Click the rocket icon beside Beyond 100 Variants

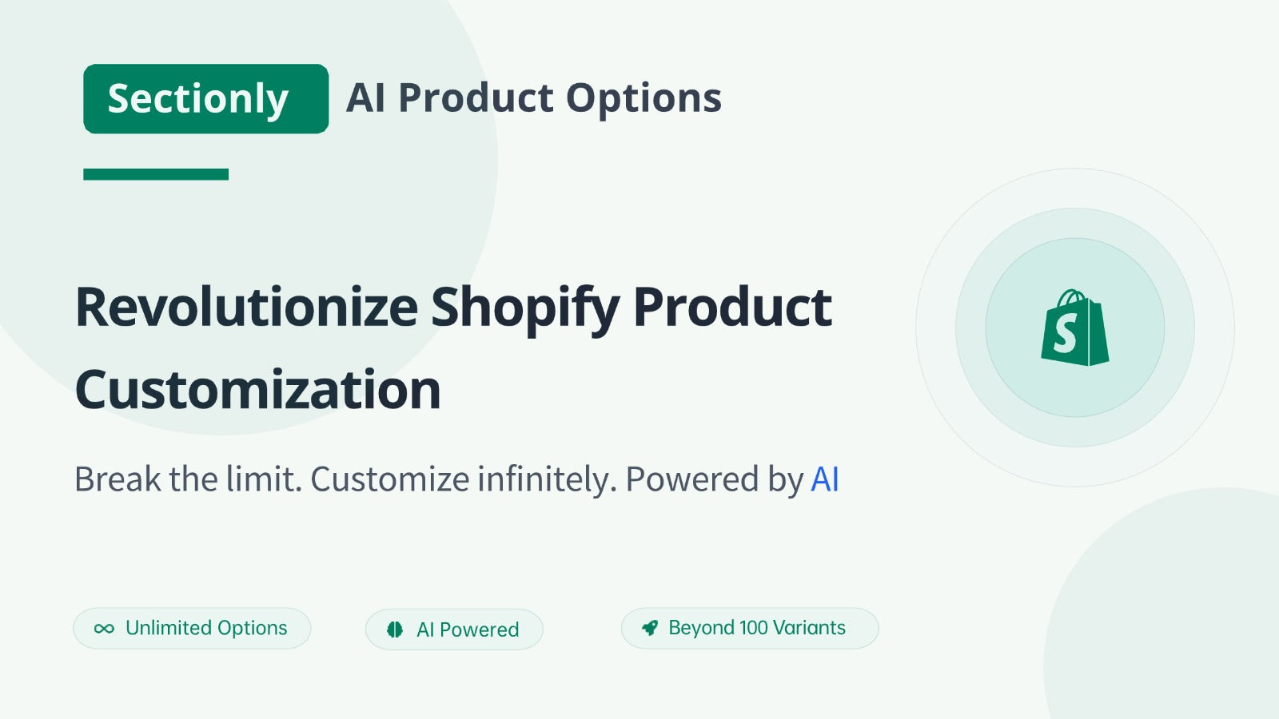[650, 628]
